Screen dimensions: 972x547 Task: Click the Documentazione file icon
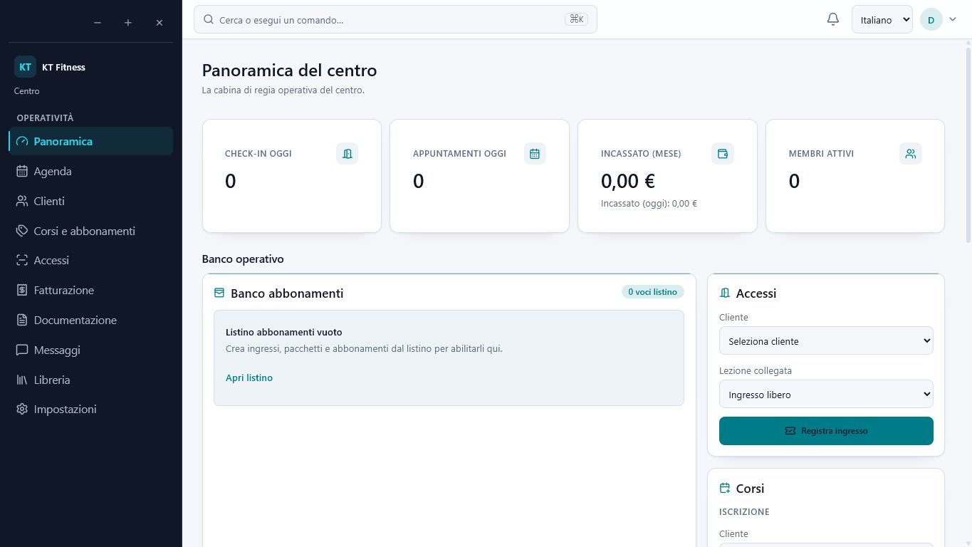(x=22, y=320)
